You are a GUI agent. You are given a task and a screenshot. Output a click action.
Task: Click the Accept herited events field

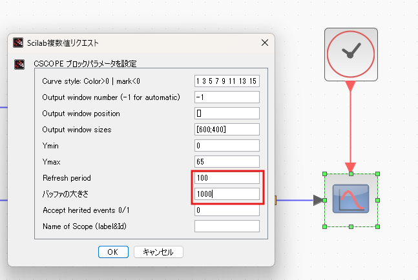(226, 210)
